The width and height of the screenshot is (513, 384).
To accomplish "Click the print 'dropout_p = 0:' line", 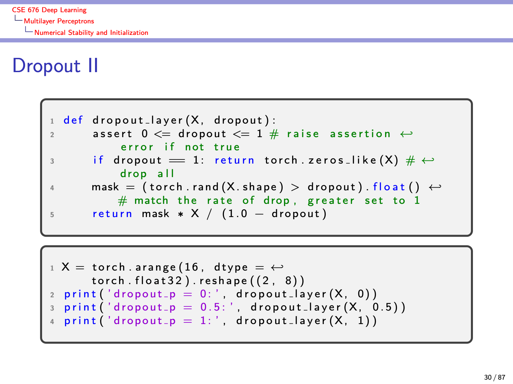I will click(221, 294).
